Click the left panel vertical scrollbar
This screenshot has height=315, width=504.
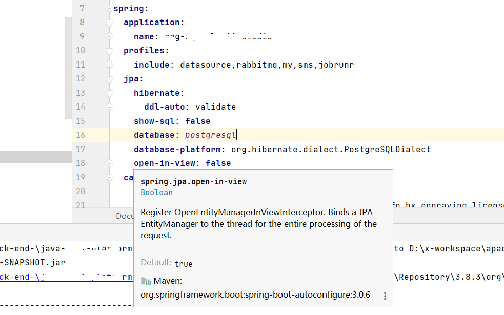tap(68, 67)
